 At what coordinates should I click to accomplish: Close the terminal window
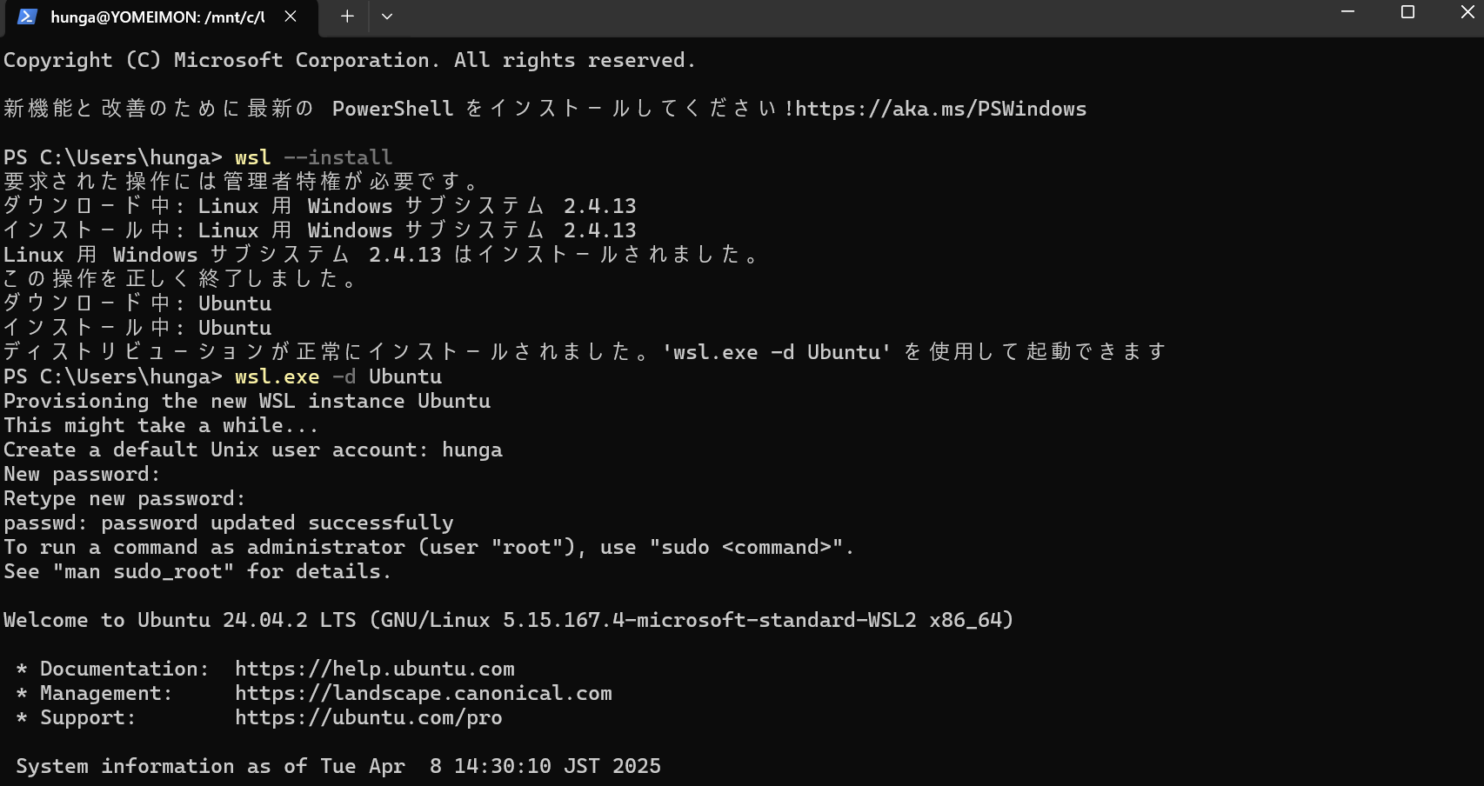pos(1467,12)
